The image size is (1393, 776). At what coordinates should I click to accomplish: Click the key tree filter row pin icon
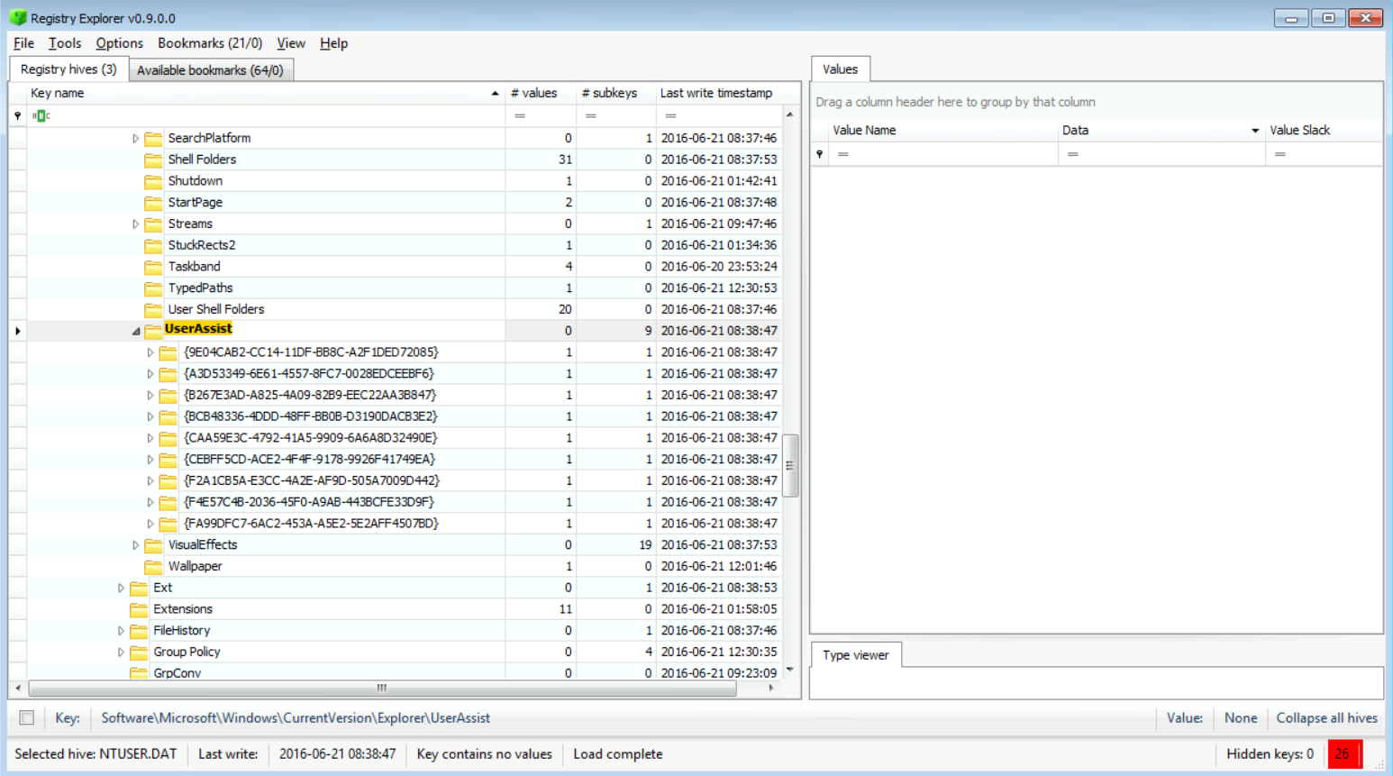[x=17, y=115]
